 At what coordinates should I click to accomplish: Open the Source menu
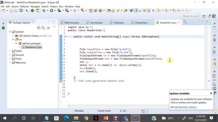coord(15,6)
